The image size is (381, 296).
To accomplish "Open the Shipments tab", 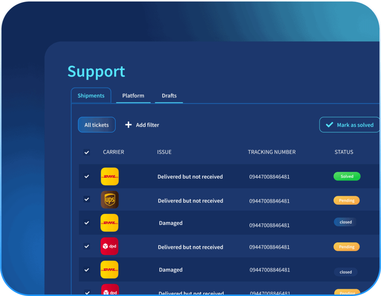I will [x=91, y=95].
